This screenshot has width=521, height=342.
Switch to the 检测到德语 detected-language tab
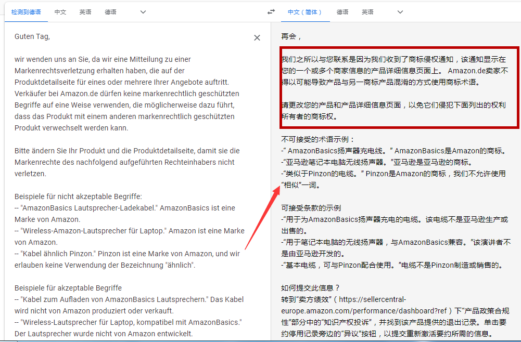26,11
